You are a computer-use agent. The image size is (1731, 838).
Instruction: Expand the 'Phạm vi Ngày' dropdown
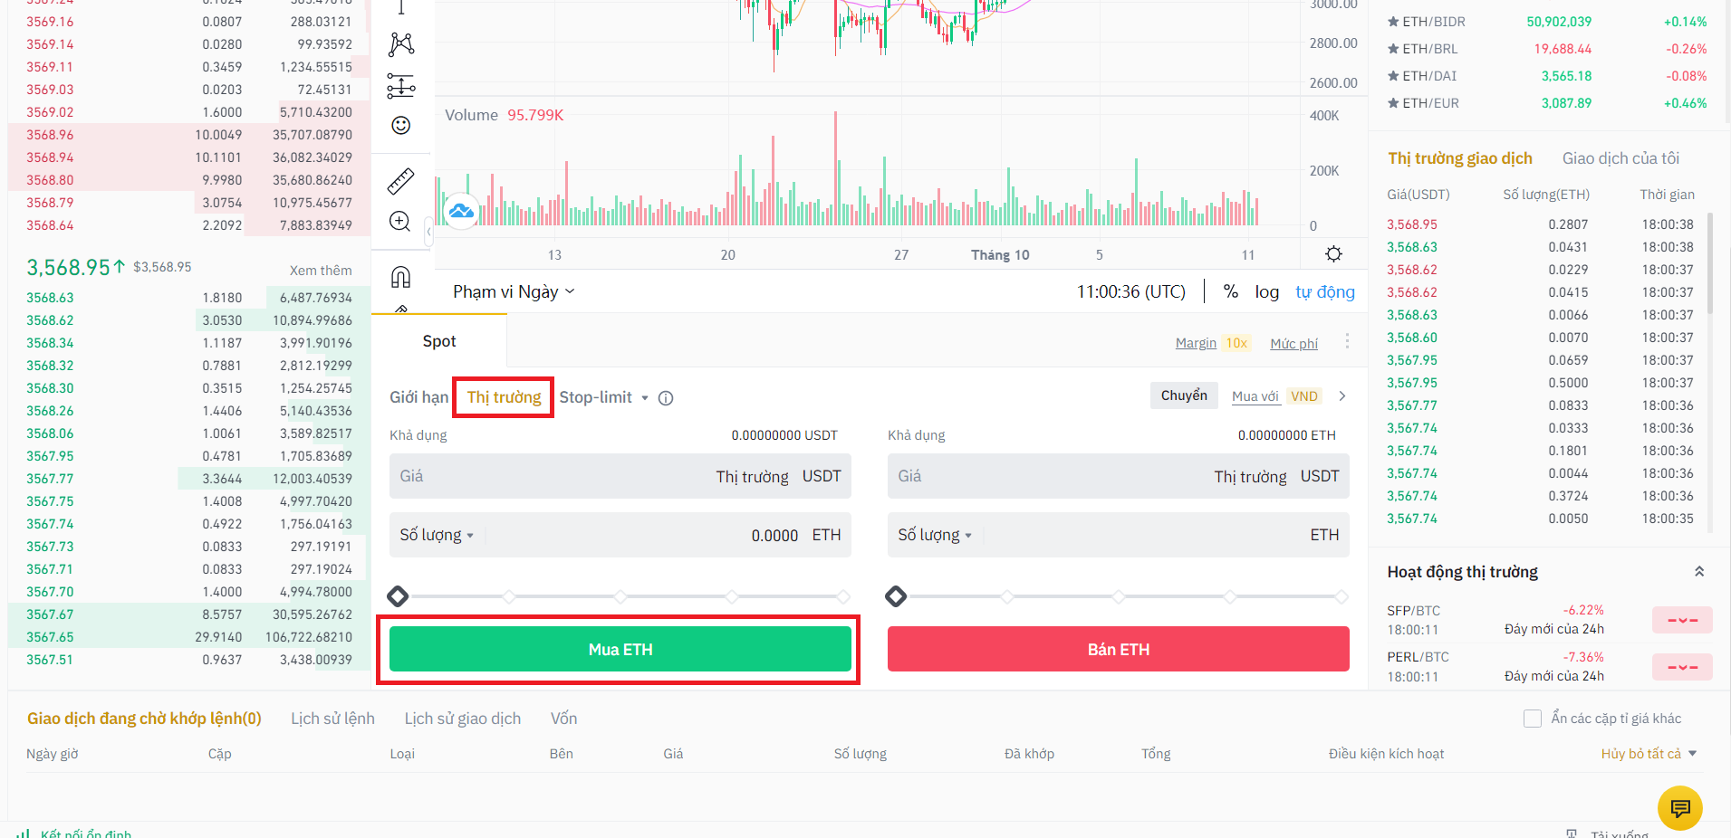tap(514, 291)
